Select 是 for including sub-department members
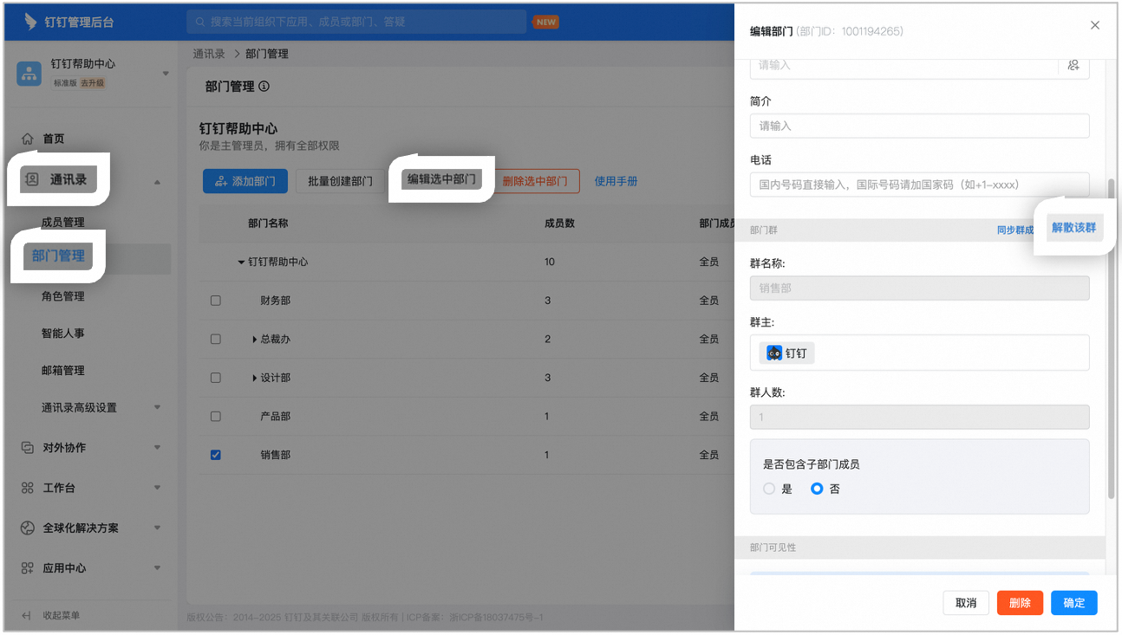 [x=769, y=489]
